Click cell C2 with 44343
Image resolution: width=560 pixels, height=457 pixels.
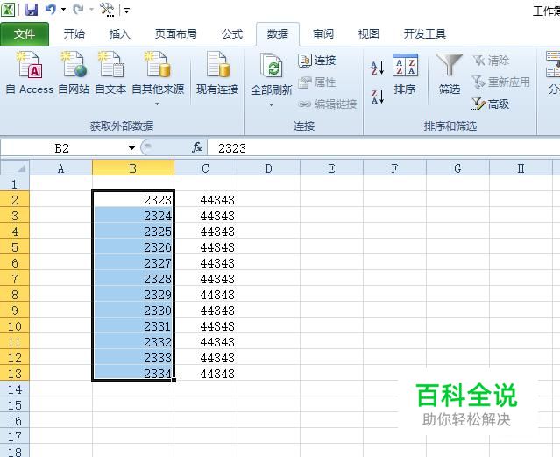pyautogui.click(x=205, y=199)
